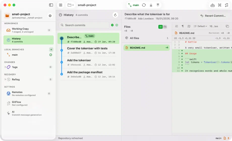The width and height of the screenshot is (232, 141).
Task: Select All files row
Action: tap(147, 38)
